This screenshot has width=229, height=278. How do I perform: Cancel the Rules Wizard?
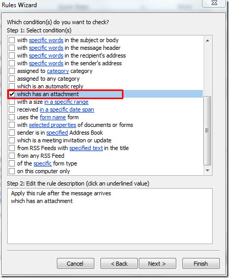(x=75, y=264)
